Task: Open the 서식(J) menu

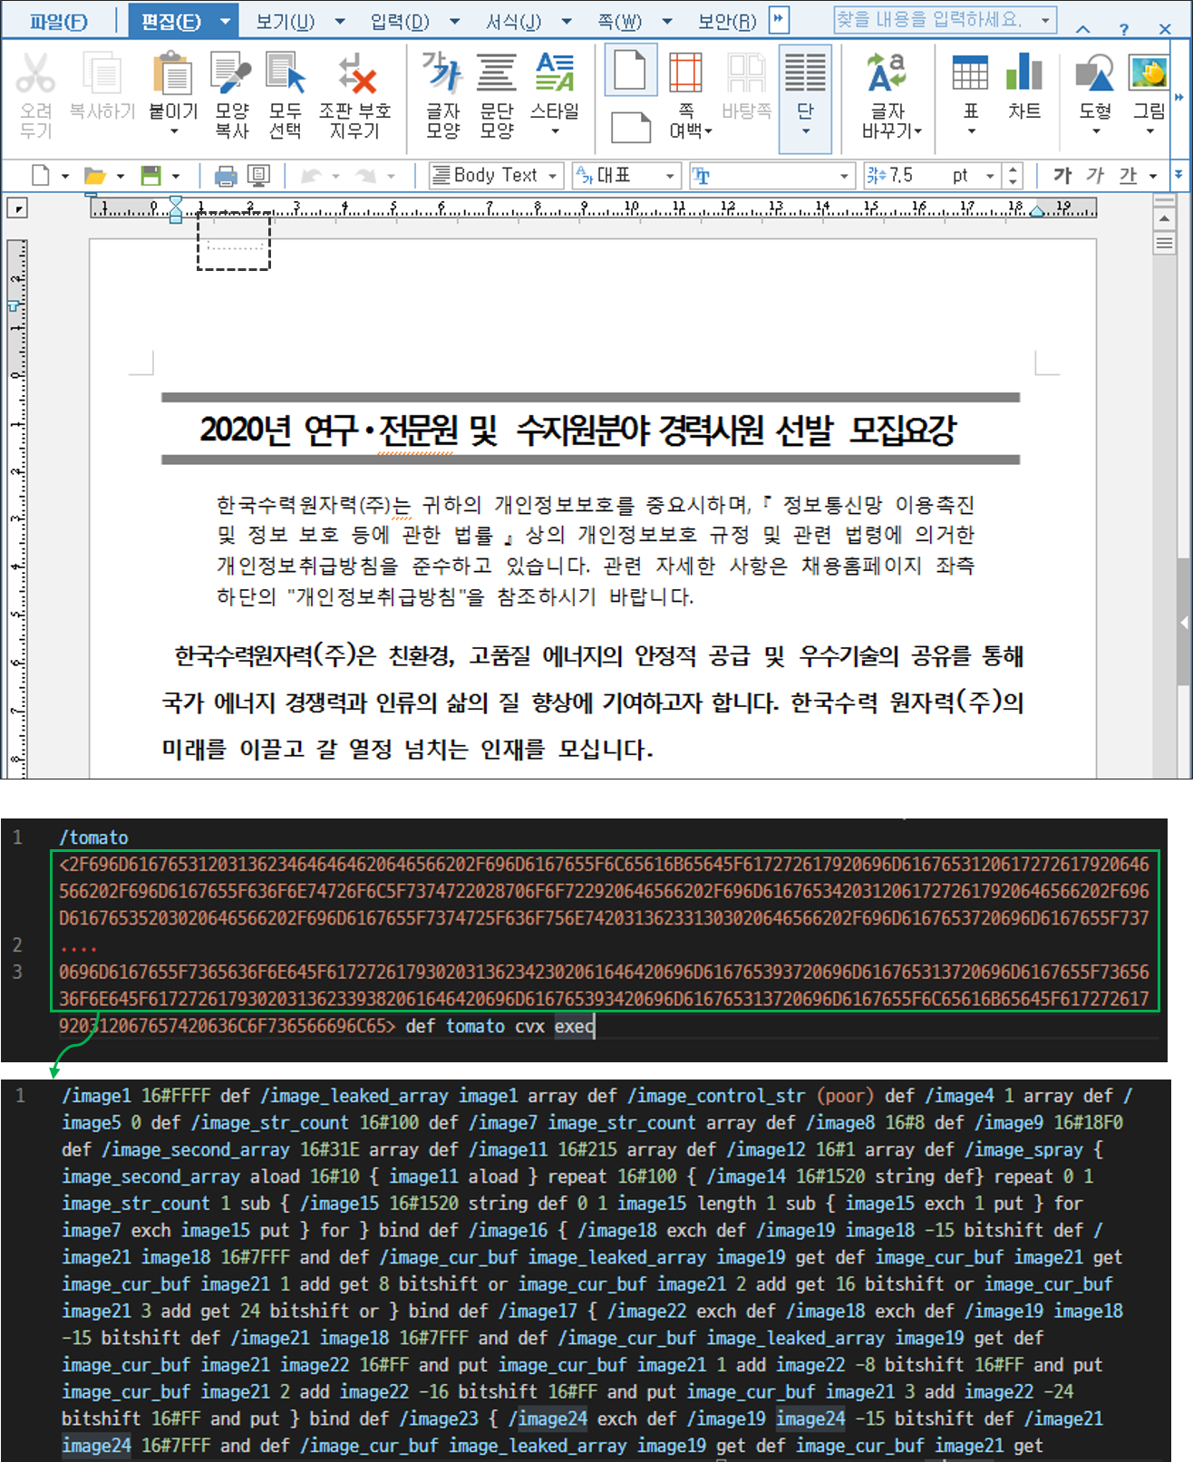Action: click(513, 21)
